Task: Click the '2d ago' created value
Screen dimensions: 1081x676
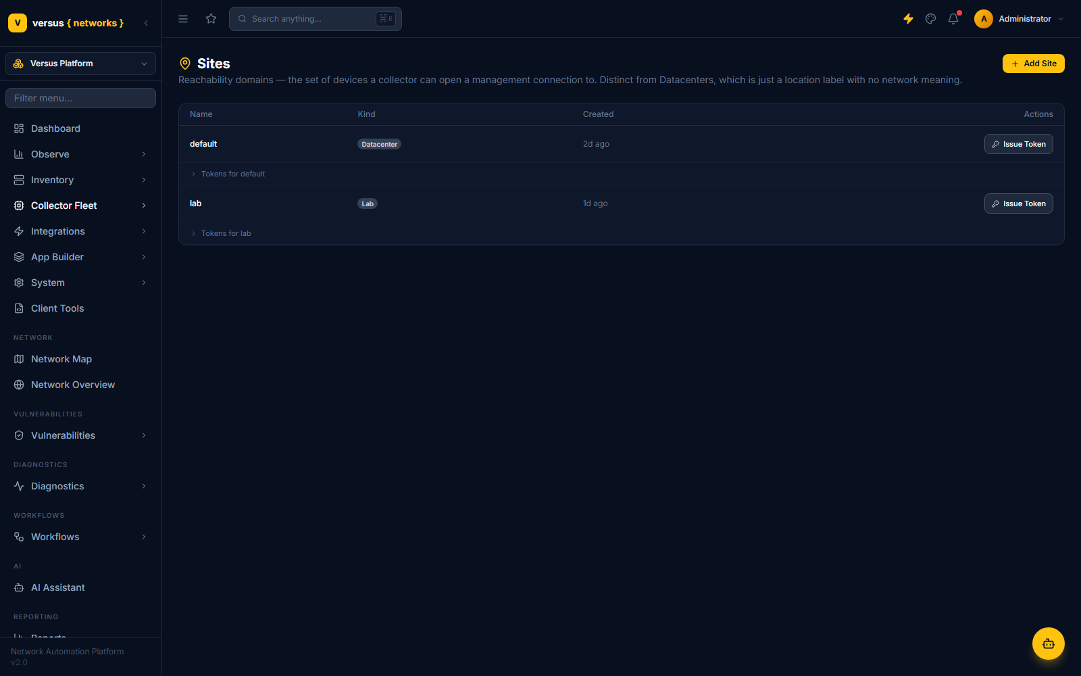Action: pyautogui.click(x=596, y=144)
